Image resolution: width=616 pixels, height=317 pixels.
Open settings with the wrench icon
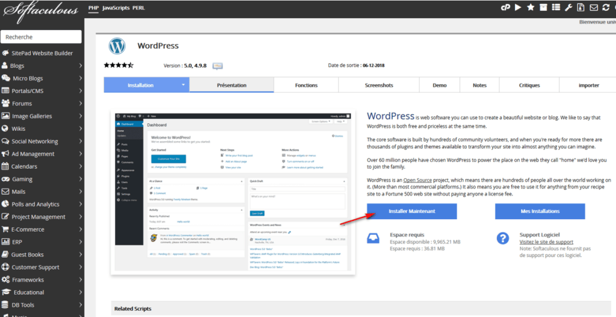(x=568, y=7)
